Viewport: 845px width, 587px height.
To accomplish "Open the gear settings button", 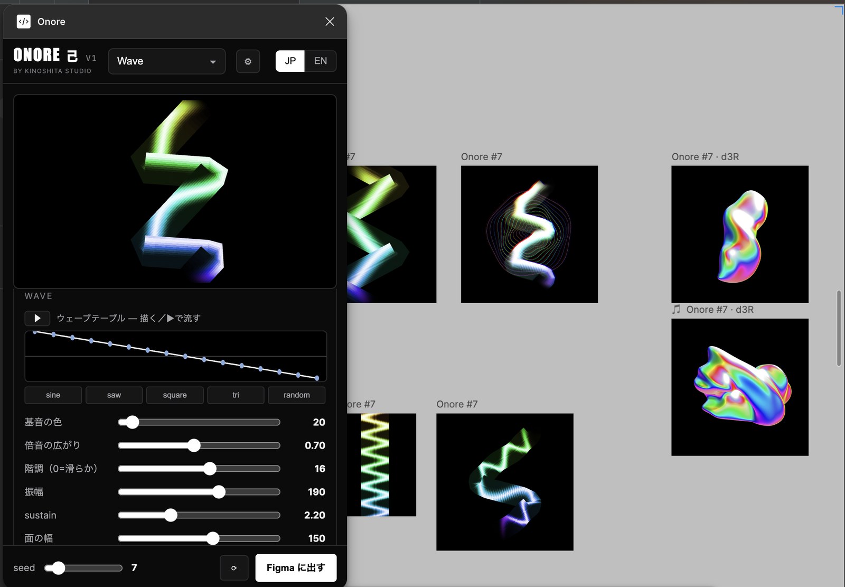I will (x=248, y=61).
